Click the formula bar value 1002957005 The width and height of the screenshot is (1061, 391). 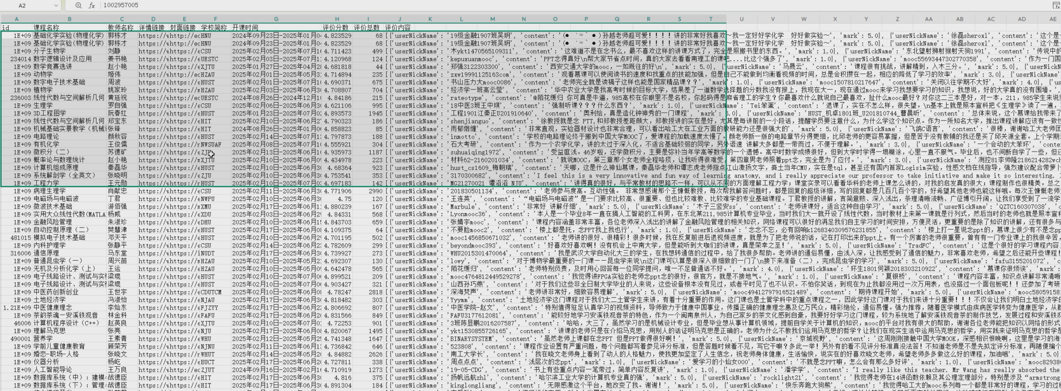[x=121, y=5]
